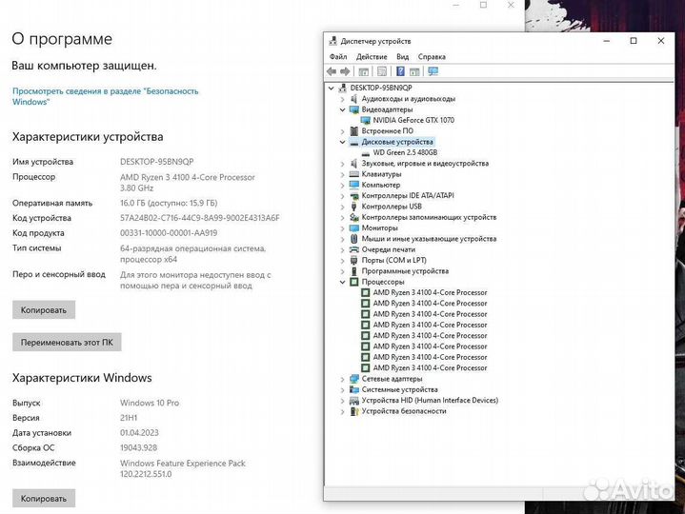Screen dimensions: 685x514
Task: Click the Переименовать этот ПК button
Action: click(67, 343)
